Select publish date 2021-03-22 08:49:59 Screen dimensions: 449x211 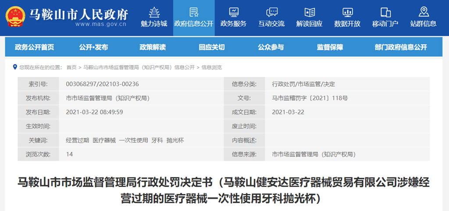click(95, 112)
